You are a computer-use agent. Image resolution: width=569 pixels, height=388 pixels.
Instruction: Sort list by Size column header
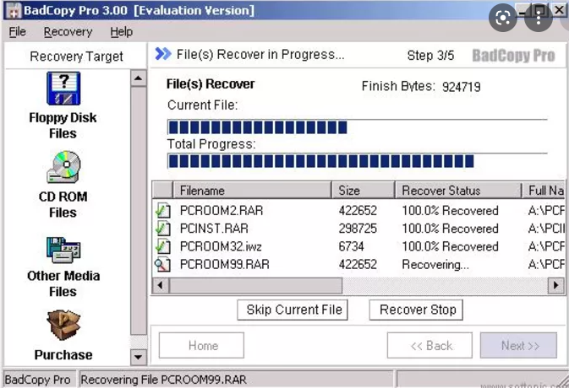click(363, 191)
